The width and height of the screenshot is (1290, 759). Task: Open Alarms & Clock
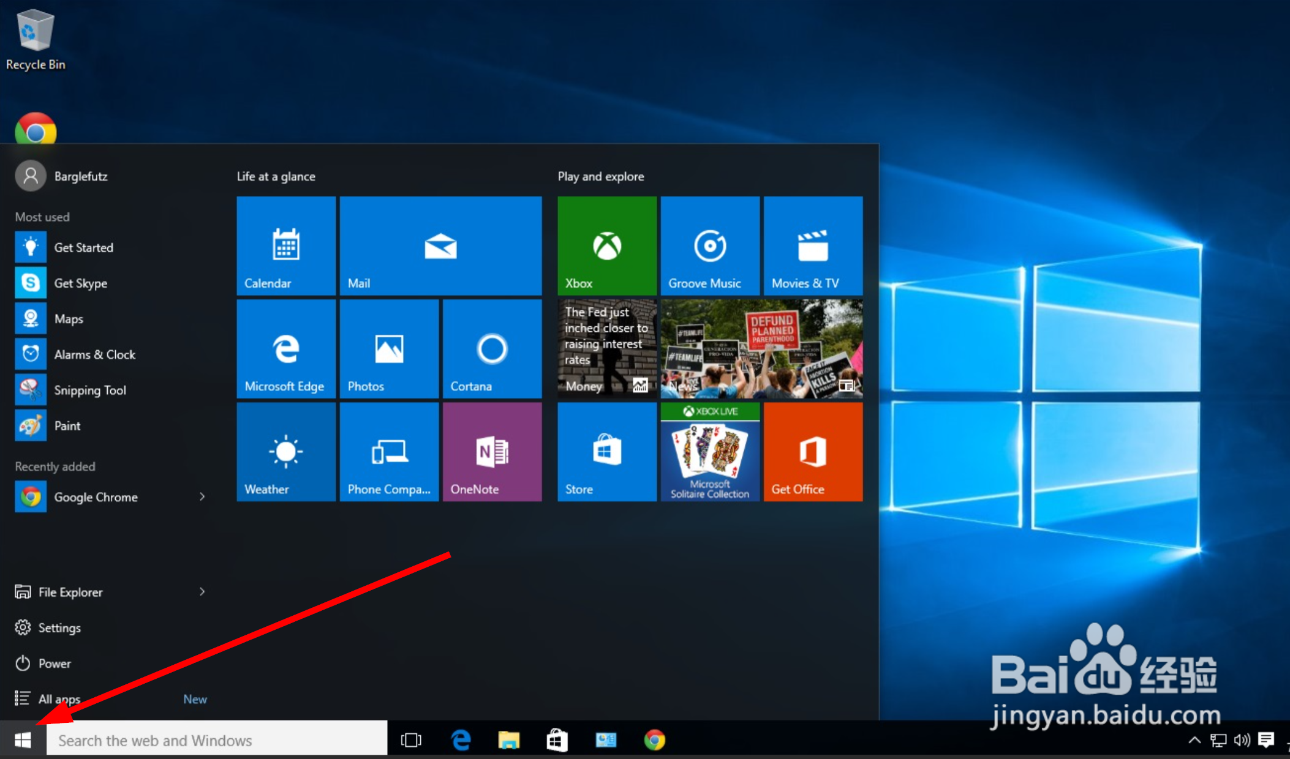click(95, 354)
